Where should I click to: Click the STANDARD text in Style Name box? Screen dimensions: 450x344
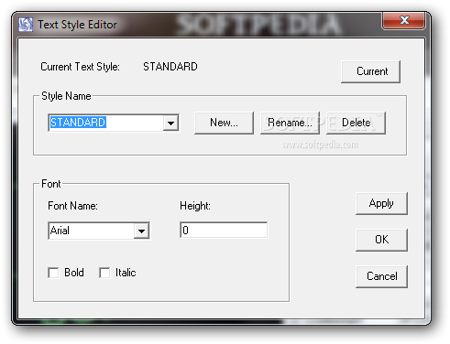[x=78, y=123]
